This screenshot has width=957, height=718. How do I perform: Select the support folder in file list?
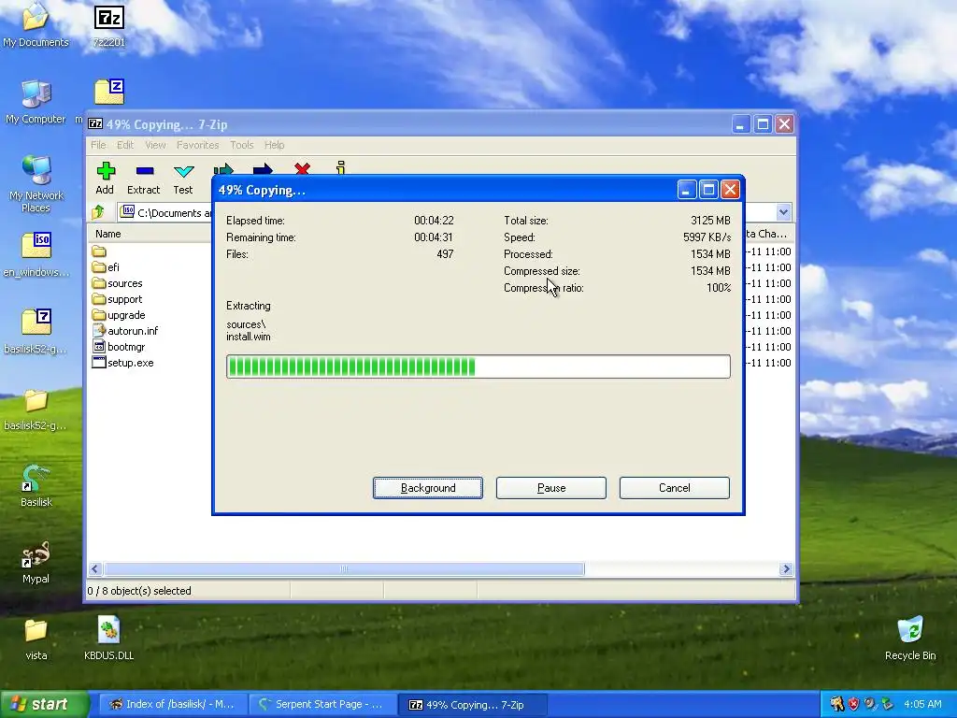click(x=117, y=299)
